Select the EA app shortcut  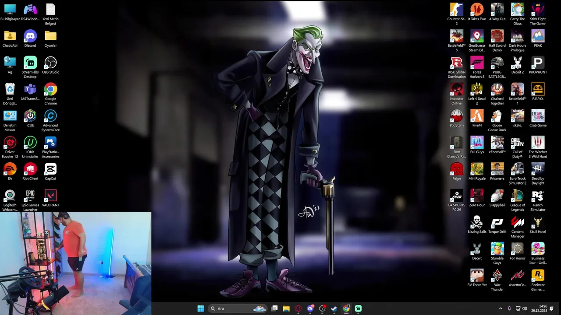coord(10,171)
